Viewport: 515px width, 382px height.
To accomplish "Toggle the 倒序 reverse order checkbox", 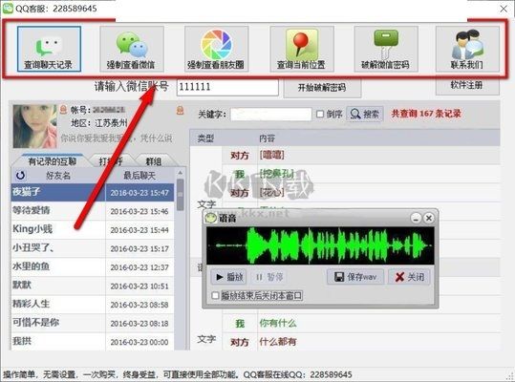I will [320, 114].
